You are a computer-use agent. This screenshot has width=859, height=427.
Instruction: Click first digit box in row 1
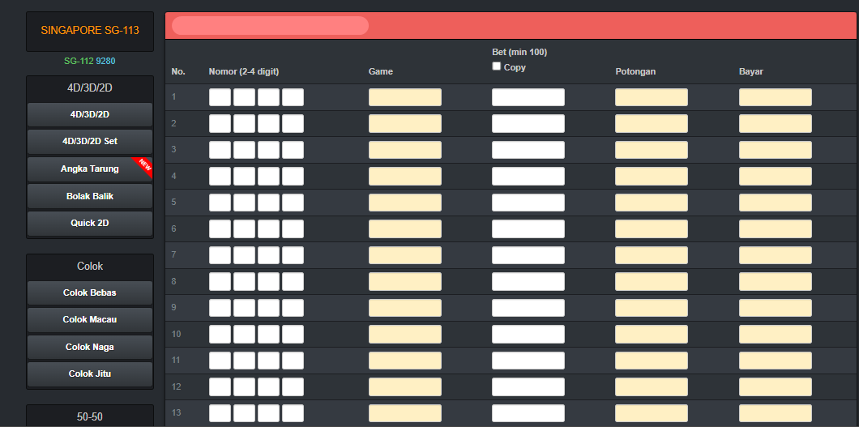[x=220, y=97]
